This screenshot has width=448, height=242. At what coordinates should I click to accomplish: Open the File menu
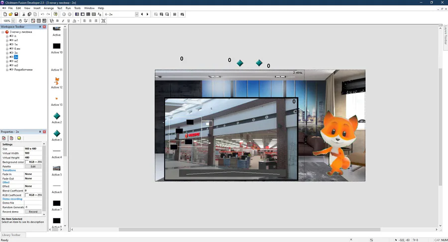click(10, 8)
